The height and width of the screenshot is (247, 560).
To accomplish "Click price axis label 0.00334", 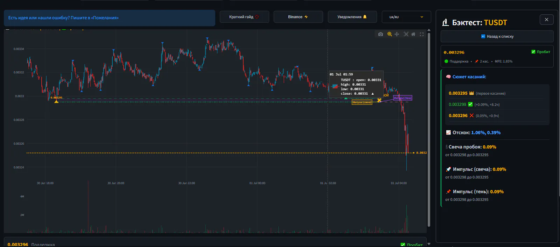I will 19,49.
